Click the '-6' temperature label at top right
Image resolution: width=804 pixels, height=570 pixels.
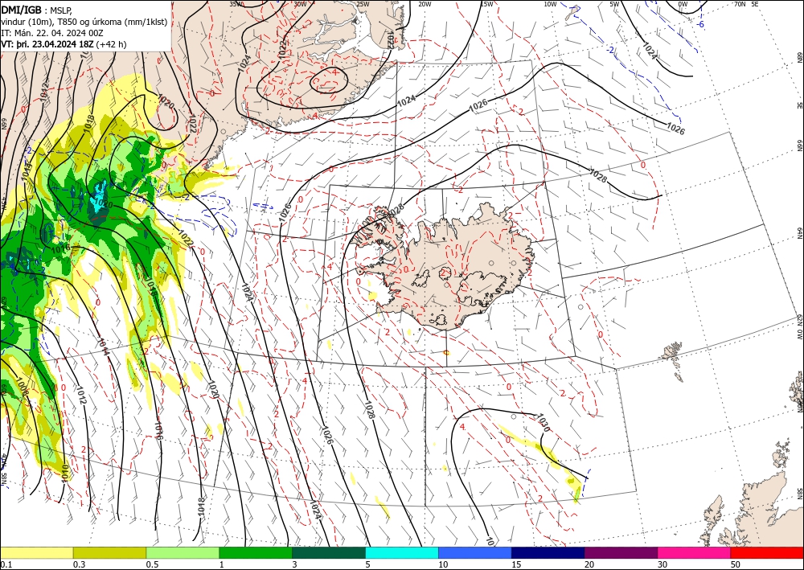coord(700,25)
